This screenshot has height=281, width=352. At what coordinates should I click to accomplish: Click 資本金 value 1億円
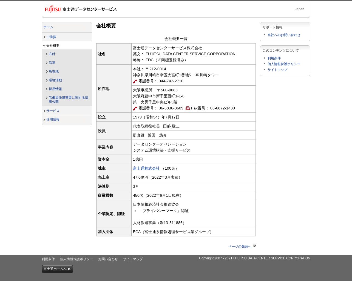[138, 159]
